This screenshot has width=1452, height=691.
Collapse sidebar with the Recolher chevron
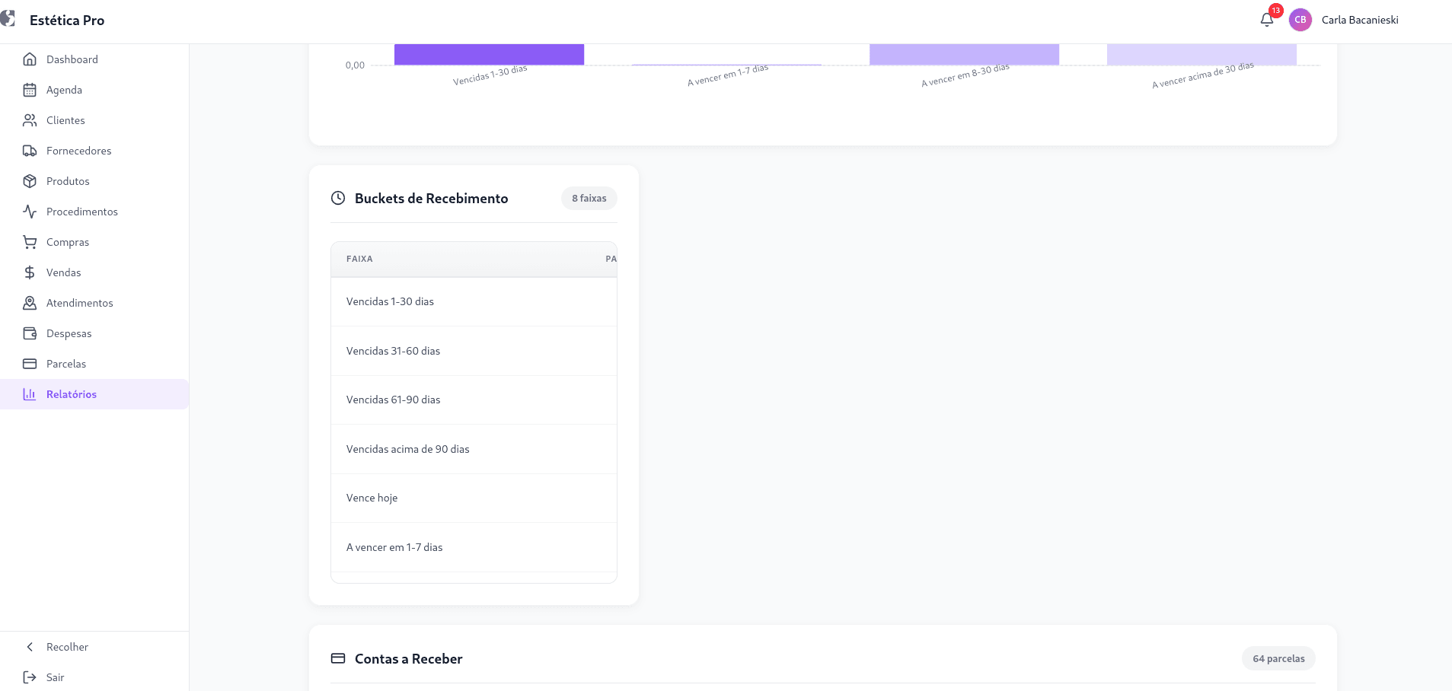coord(30,647)
